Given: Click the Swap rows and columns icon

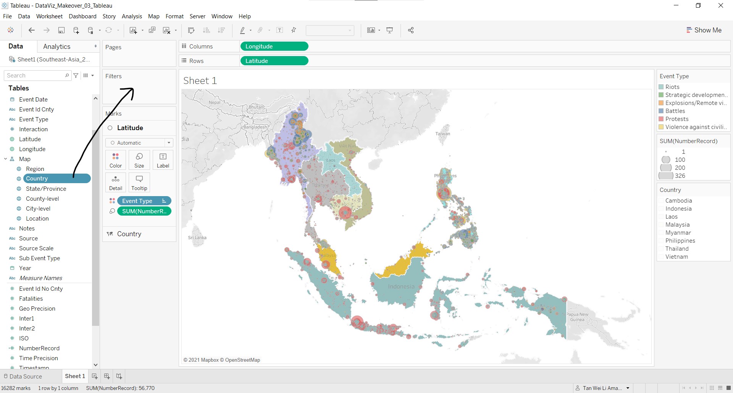Looking at the screenshot, I should [191, 31].
